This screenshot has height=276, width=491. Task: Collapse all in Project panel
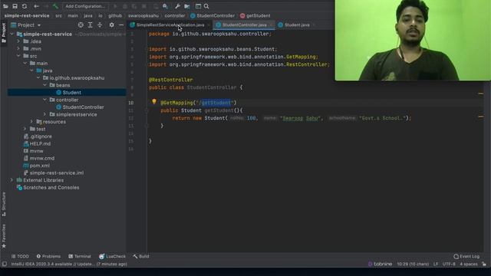(x=100, y=25)
